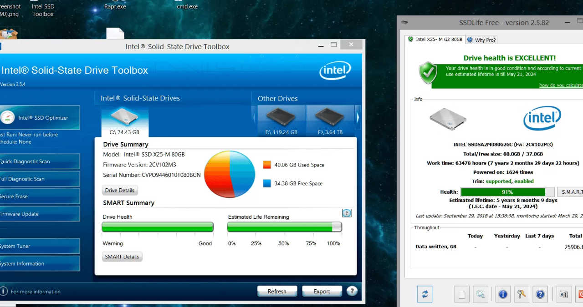The image size is (583, 307).
Task: Open the SSDLife settings gear icon
Action: tap(481, 294)
